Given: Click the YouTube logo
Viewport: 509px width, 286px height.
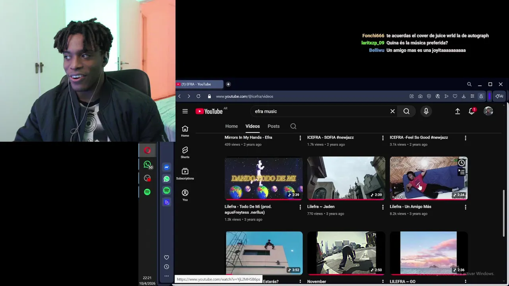Looking at the screenshot, I should pyautogui.click(x=209, y=111).
